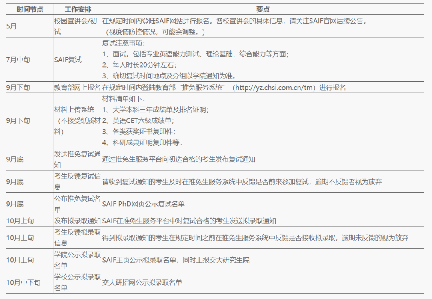Click the line about 登陆SAIF网站进行报名
The height and width of the screenshot is (299, 432).
[234, 21]
